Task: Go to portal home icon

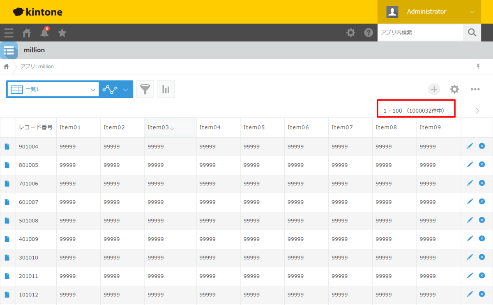Action: 27,33
